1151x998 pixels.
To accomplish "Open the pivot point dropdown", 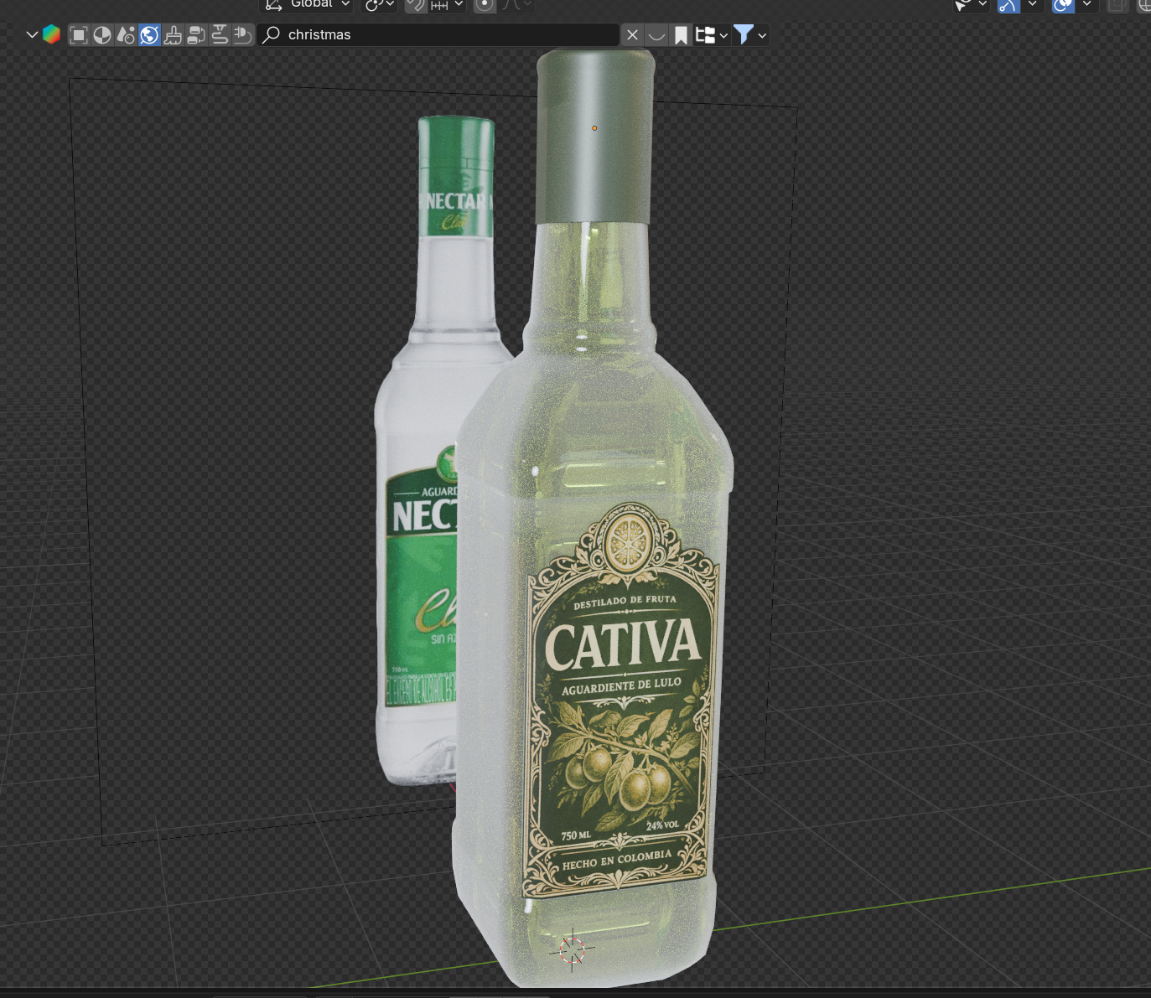I will [x=379, y=4].
